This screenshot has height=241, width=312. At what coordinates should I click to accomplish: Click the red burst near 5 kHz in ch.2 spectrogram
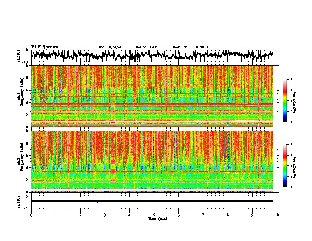coord(113,162)
